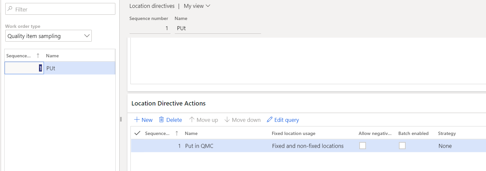Open the Work order type dropdown

(x=87, y=36)
